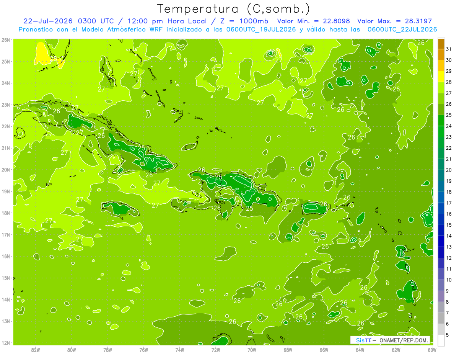
Task: Click color scale label '15'
Action: [449, 225]
